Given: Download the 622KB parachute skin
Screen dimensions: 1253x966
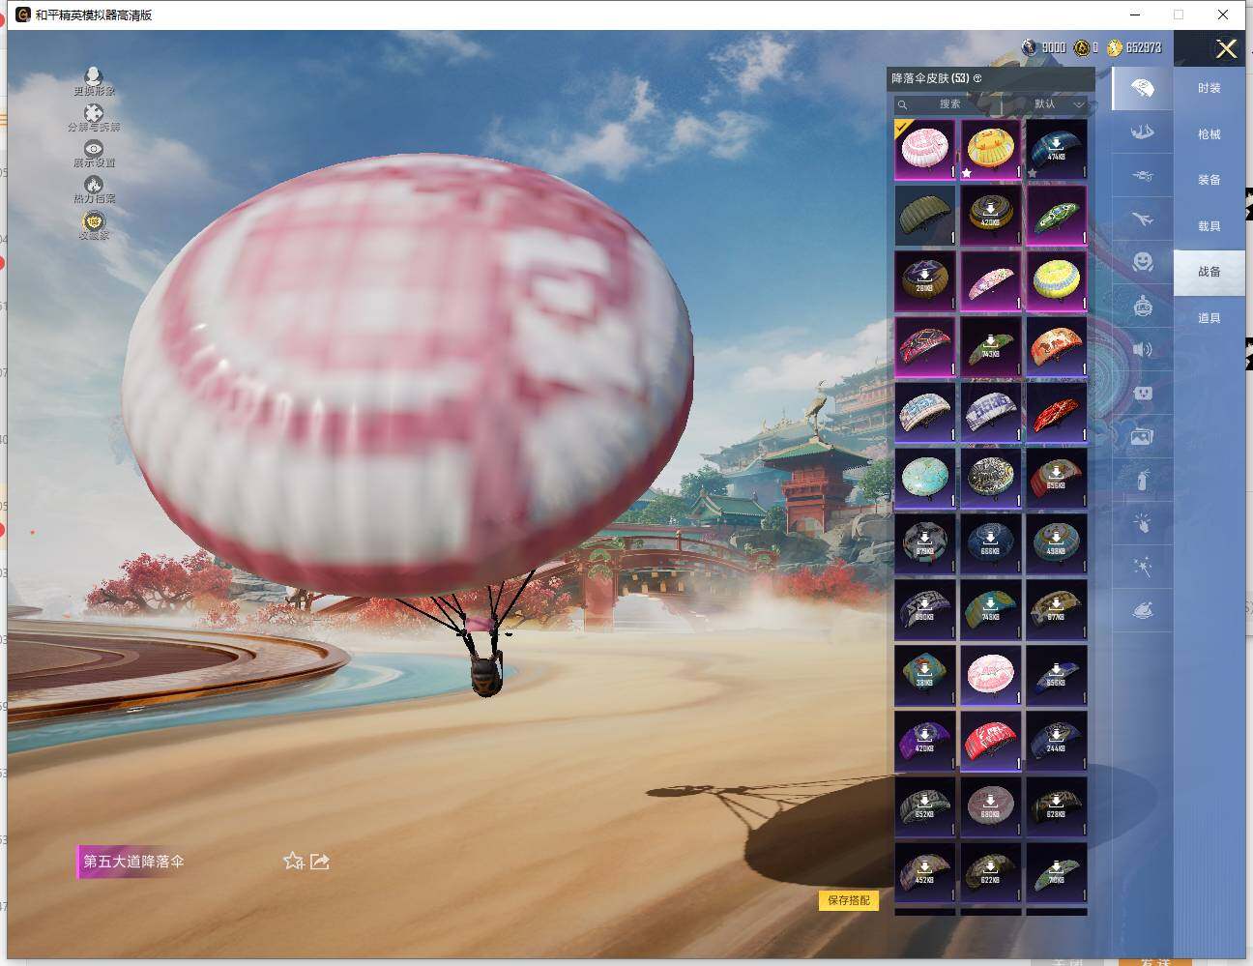Looking at the screenshot, I should click(x=990, y=873).
